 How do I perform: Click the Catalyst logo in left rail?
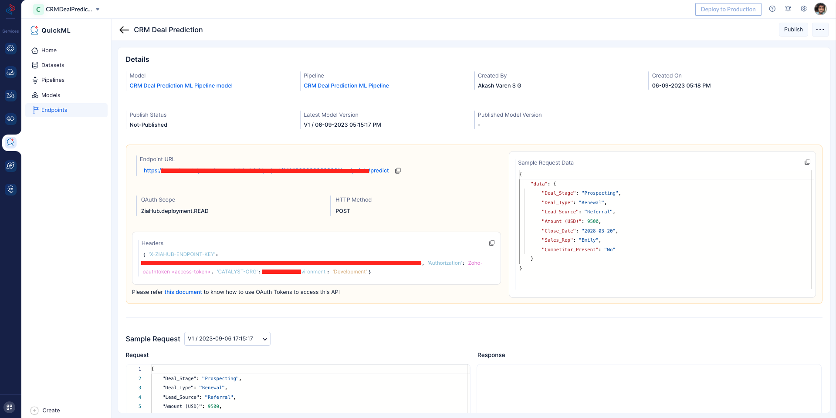(10, 9)
